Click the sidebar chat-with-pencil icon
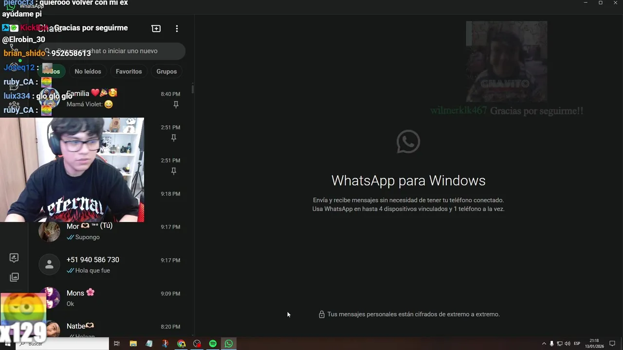 (x=14, y=258)
